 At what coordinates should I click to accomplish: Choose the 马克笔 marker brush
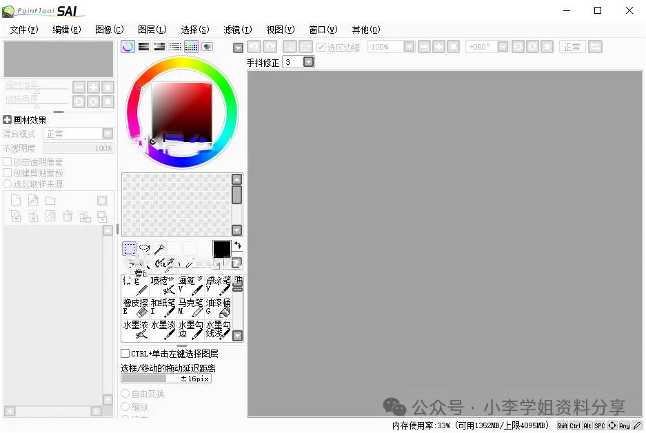(x=190, y=308)
